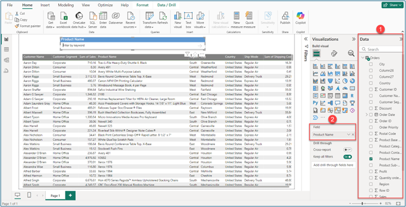Switch to the Optimize ribbon tab
This screenshot has height=207, width=406.
click(105, 5)
